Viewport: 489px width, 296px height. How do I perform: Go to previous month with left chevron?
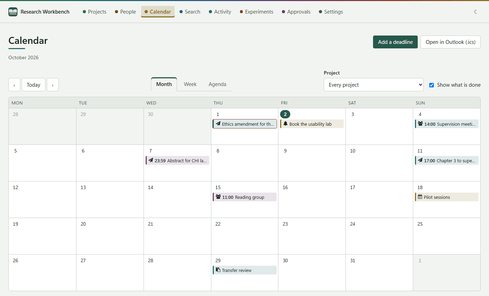point(14,85)
